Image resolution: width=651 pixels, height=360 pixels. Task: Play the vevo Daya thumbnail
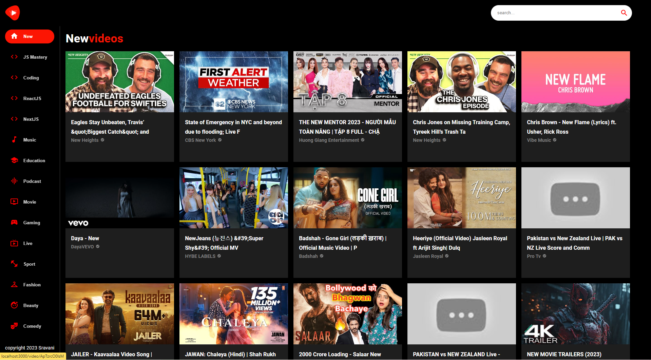120,198
